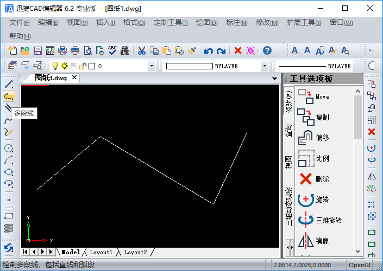Click 删除 in tool palette
Viewport: 383px width, 271px height.
(x=314, y=179)
